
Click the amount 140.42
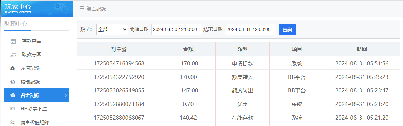coord(188,118)
